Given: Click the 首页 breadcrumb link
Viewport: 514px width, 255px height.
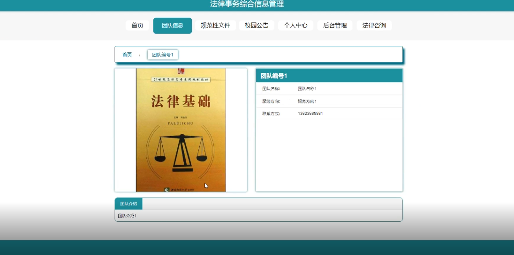Looking at the screenshot, I should [127, 55].
